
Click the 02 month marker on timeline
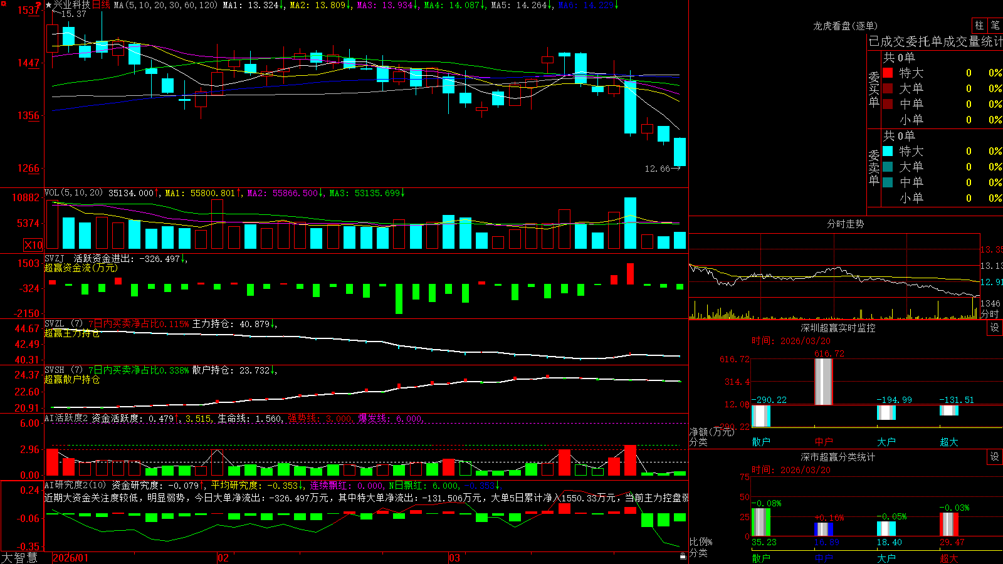coord(223,558)
